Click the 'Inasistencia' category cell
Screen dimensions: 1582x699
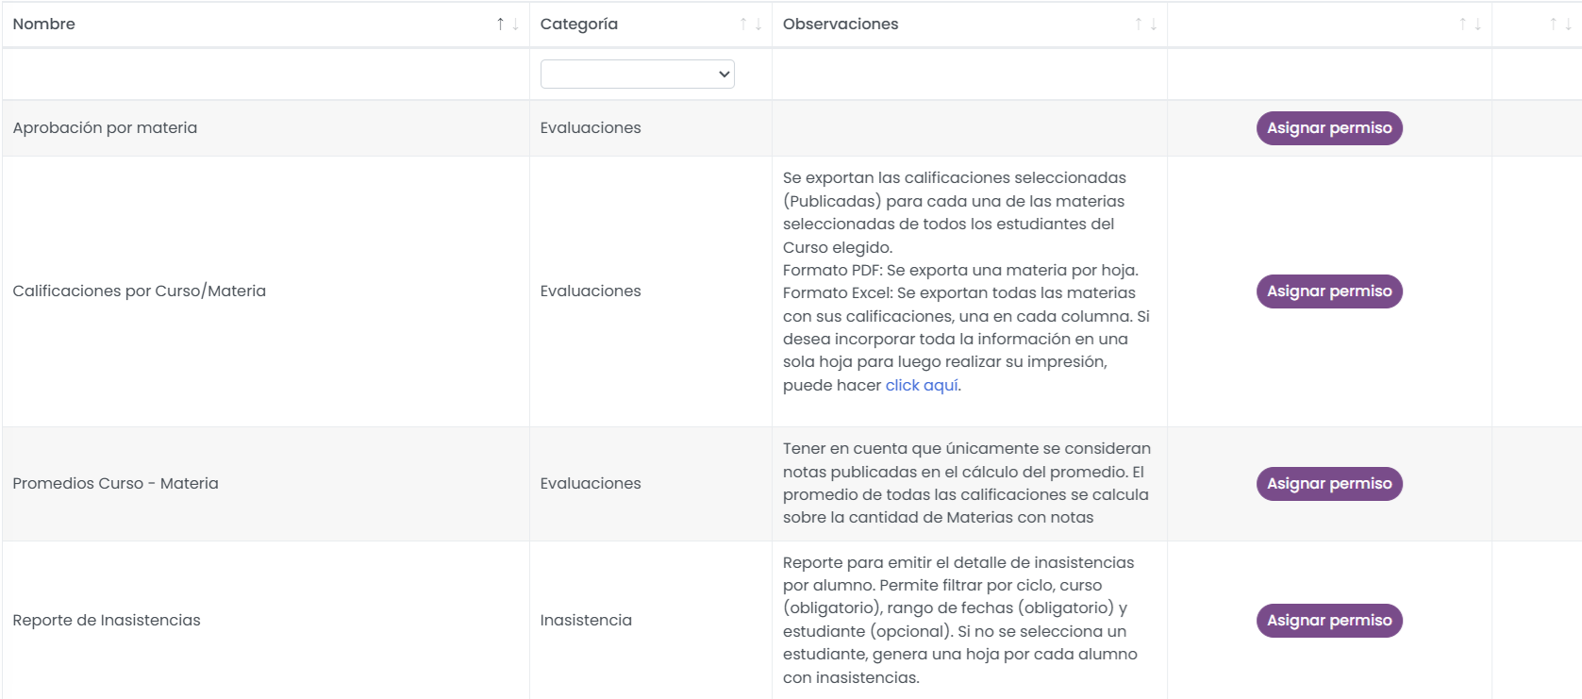click(x=651, y=621)
